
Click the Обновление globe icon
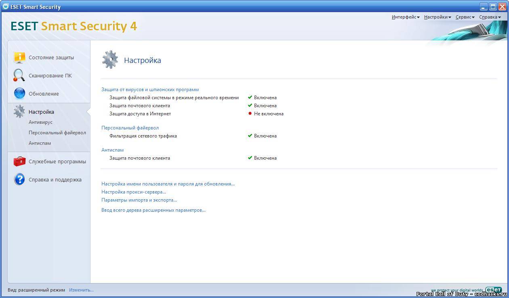click(x=19, y=94)
